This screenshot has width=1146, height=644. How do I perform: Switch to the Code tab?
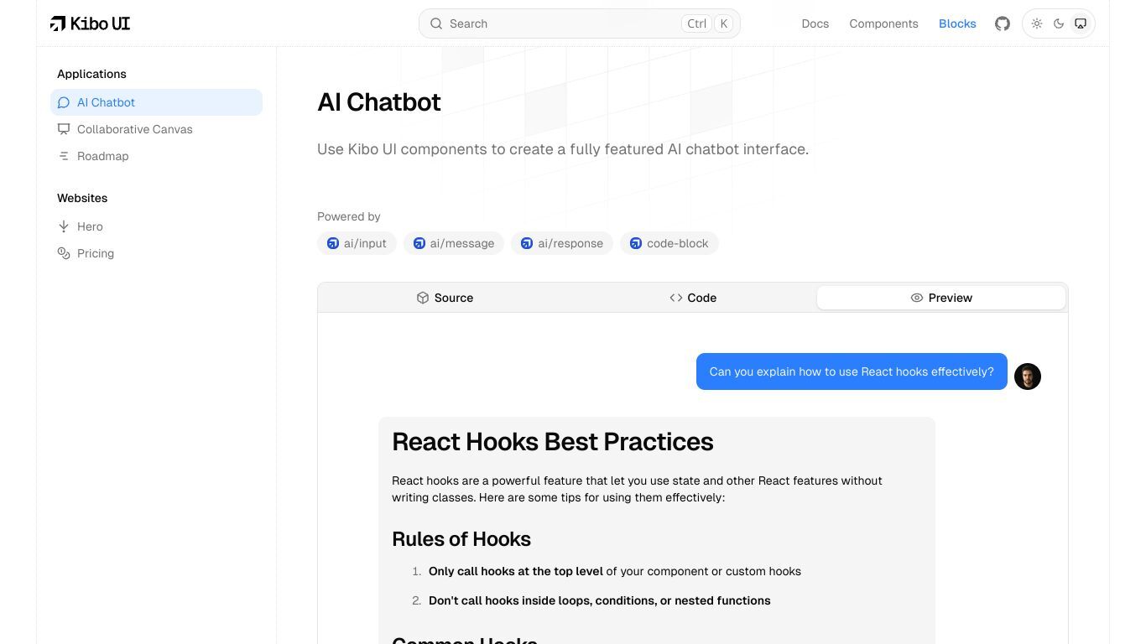(693, 298)
